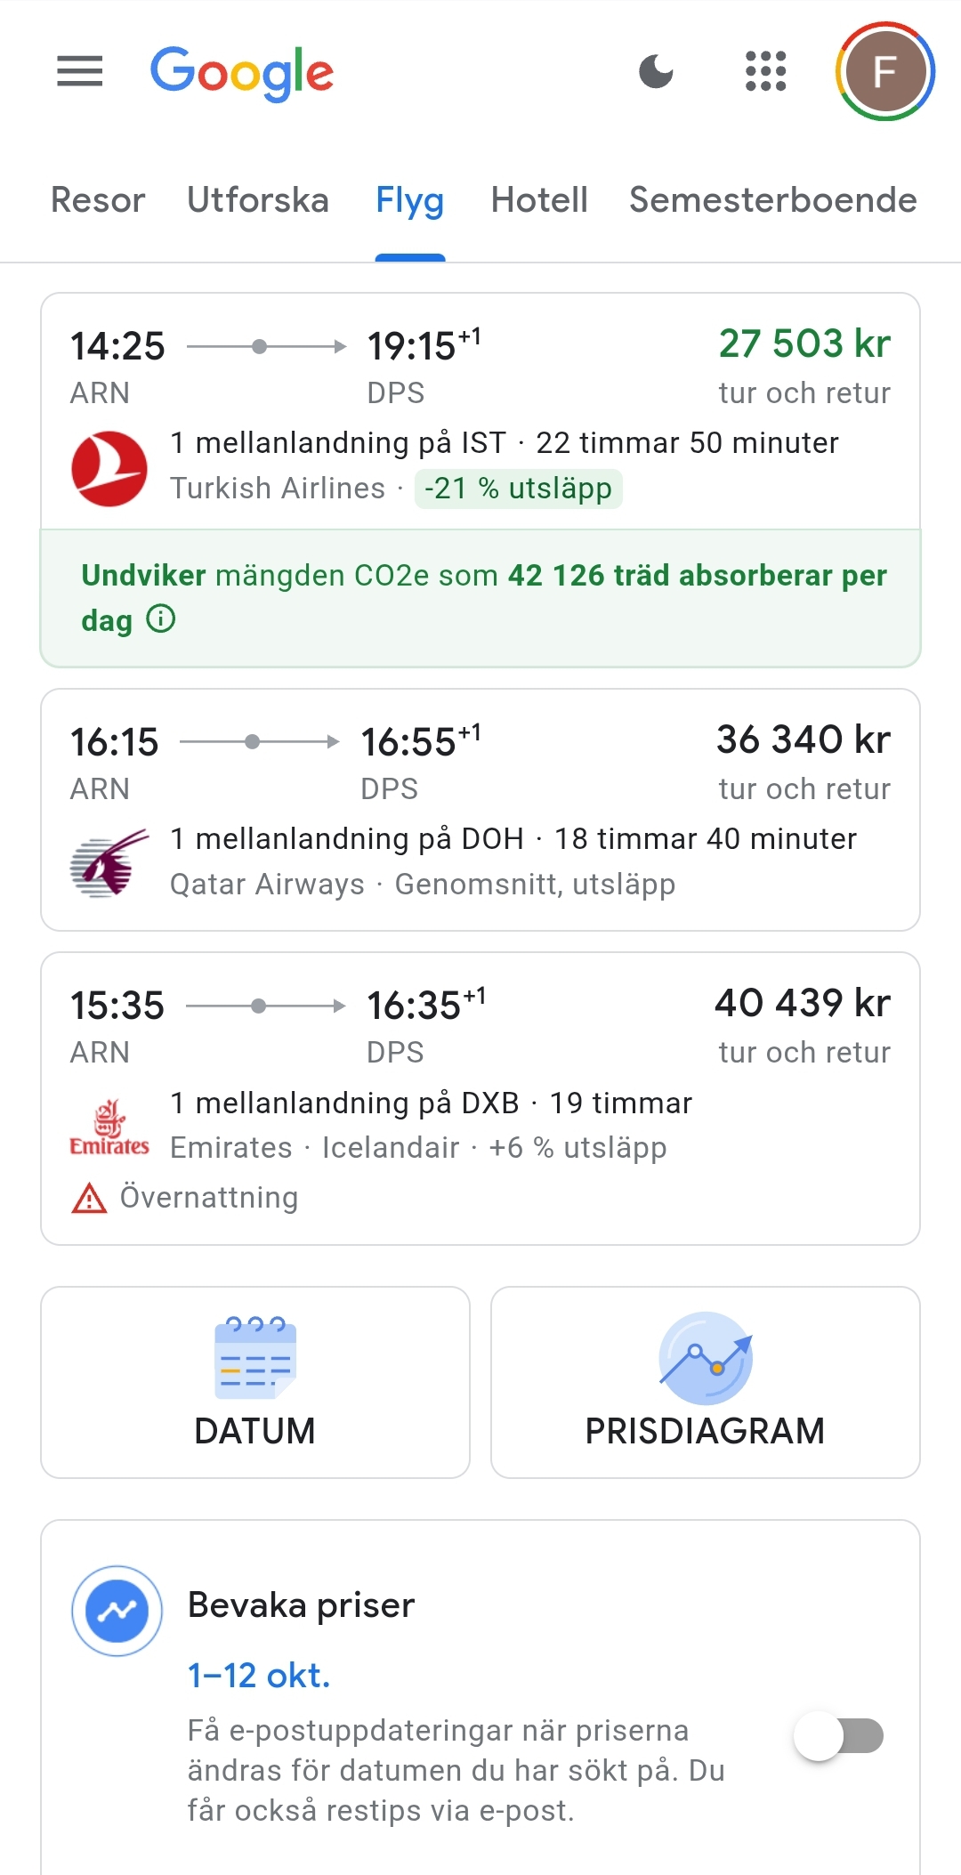Open the hamburger main menu
Screen dimensions: 961x1875
click(x=80, y=71)
